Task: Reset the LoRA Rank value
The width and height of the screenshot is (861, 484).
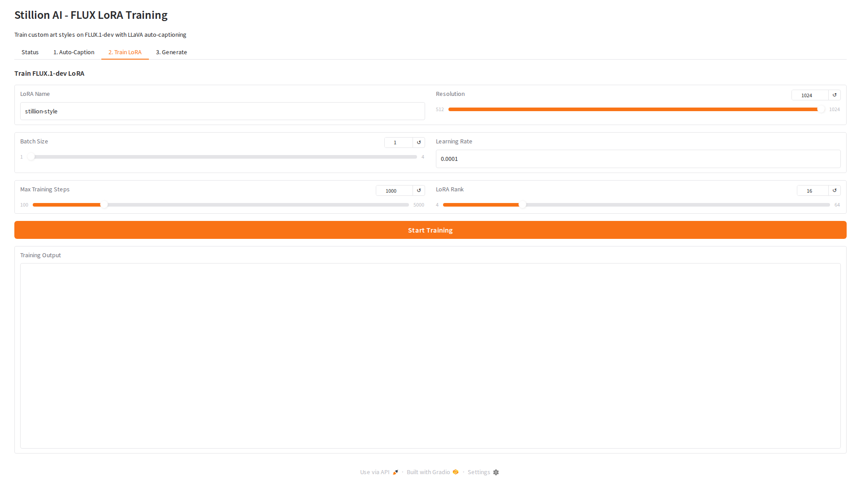Action: coord(835,190)
